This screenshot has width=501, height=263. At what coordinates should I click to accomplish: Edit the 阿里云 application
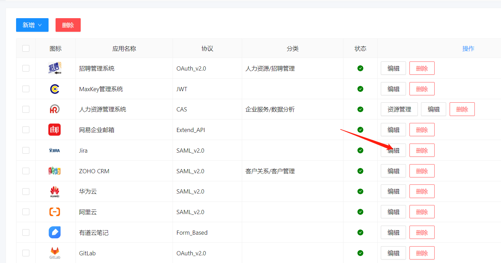pyautogui.click(x=393, y=212)
